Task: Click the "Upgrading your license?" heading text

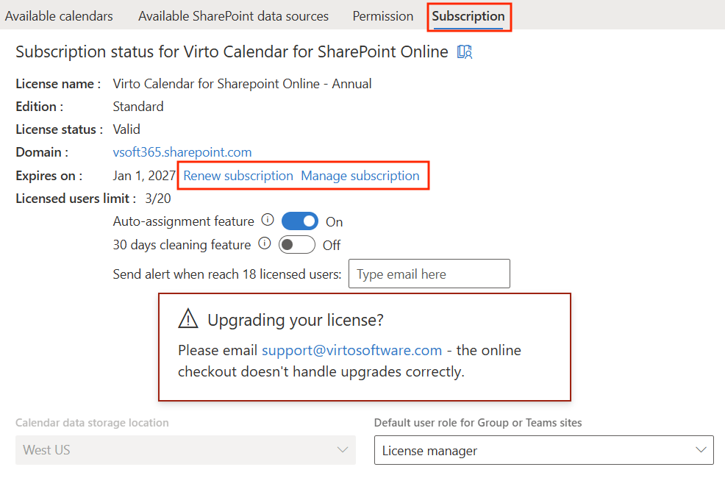Action: point(296,320)
